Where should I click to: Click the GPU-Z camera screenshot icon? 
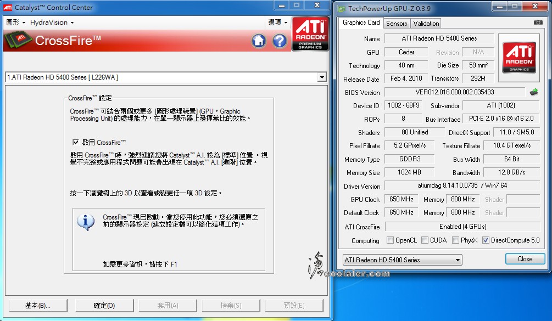(538, 22)
